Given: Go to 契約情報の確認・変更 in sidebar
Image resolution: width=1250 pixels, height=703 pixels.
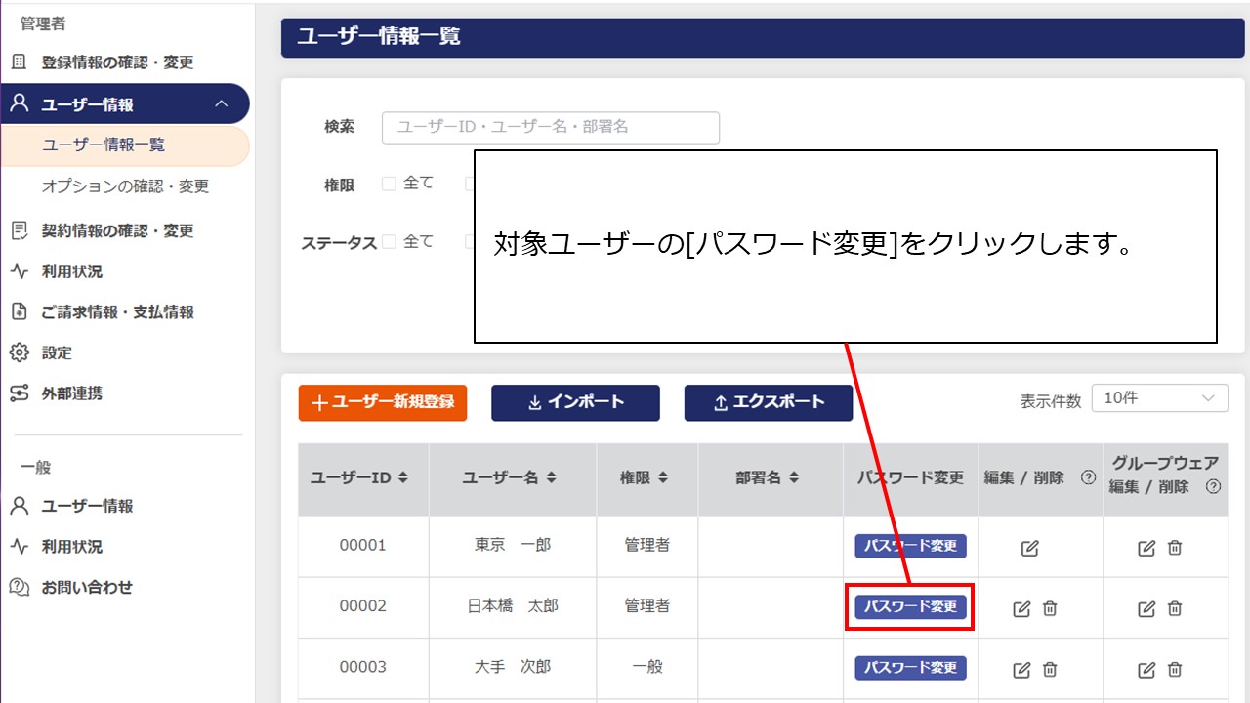Looking at the screenshot, I should click(117, 230).
